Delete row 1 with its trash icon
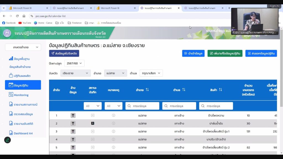The height and width of the screenshot is (159, 283). pos(73,115)
